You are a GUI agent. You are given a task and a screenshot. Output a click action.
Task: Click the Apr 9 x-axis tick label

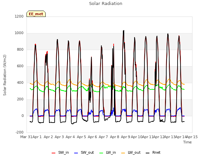pyautogui.click(x=126, y=137)
